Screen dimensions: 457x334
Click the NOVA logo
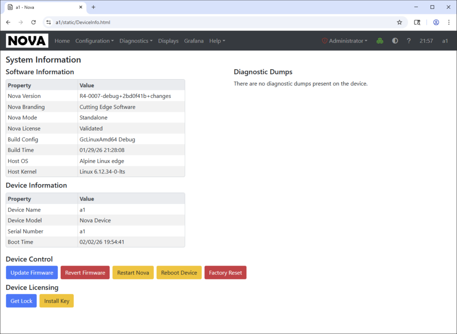click(x=27, y=41)
